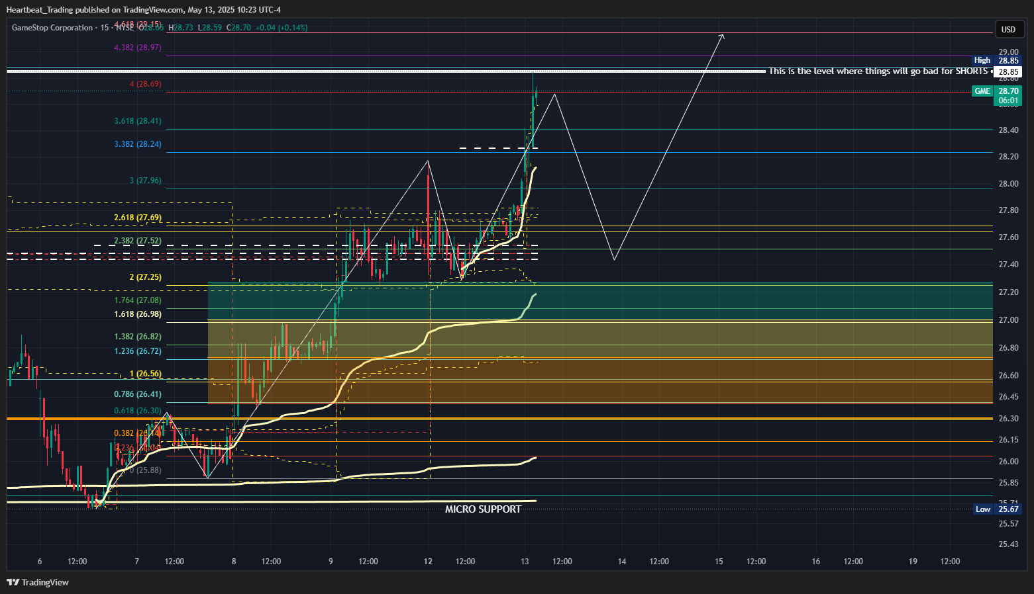Click the 28.40 price axis label
Image resolution: width=1034 pixels, height=594 pixels.
click(1009, 130)
